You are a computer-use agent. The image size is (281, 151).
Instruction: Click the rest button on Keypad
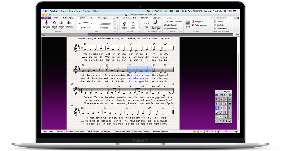pyautogui.click(x=219, y=117)
